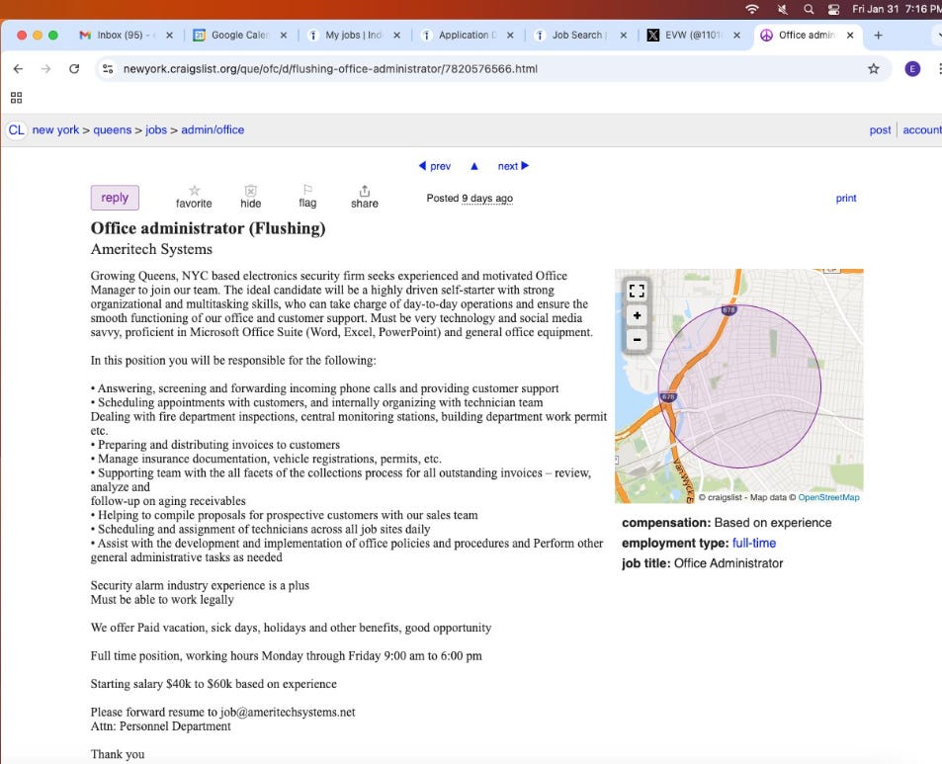
Task: Open the admin/office breadcrumb link
Action: [x=213, y=129]
